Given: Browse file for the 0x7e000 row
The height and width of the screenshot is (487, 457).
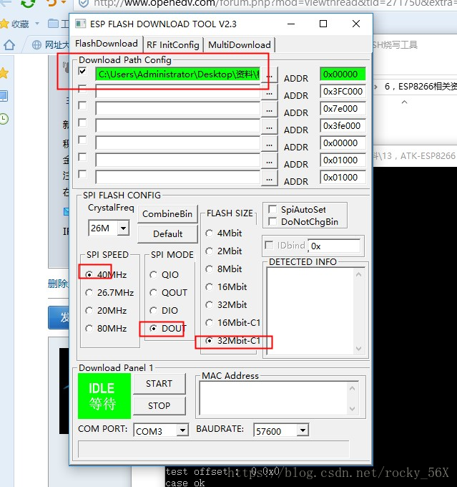Looking at the screenshot, I should [x=270, y=110].
